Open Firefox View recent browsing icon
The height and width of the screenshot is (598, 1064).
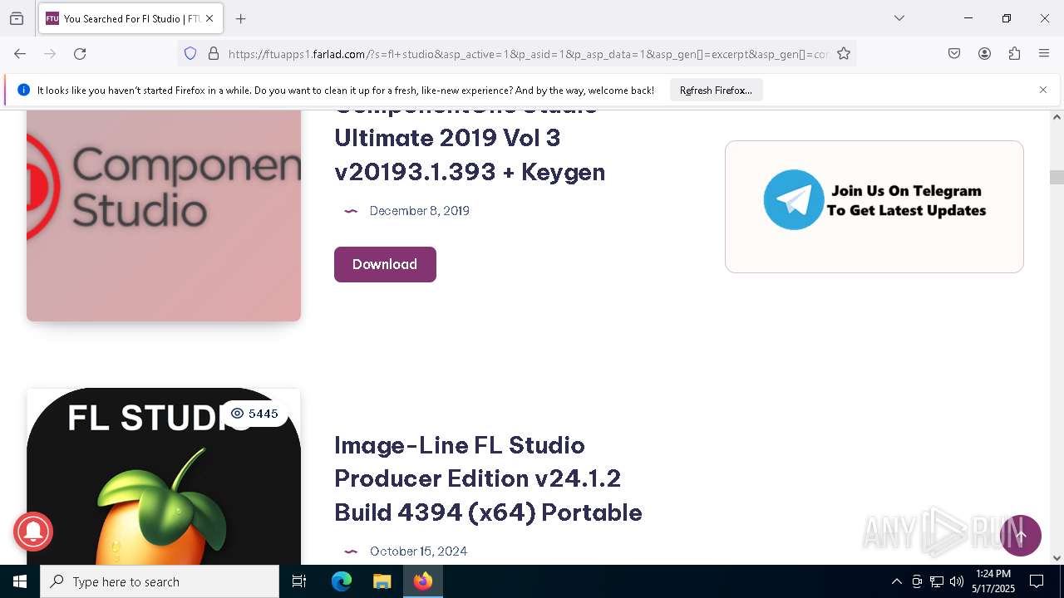coord(17,18)
